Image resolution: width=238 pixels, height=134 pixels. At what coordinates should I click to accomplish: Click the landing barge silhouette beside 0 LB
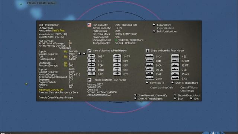pyautogui.click(x=175, y=70)
